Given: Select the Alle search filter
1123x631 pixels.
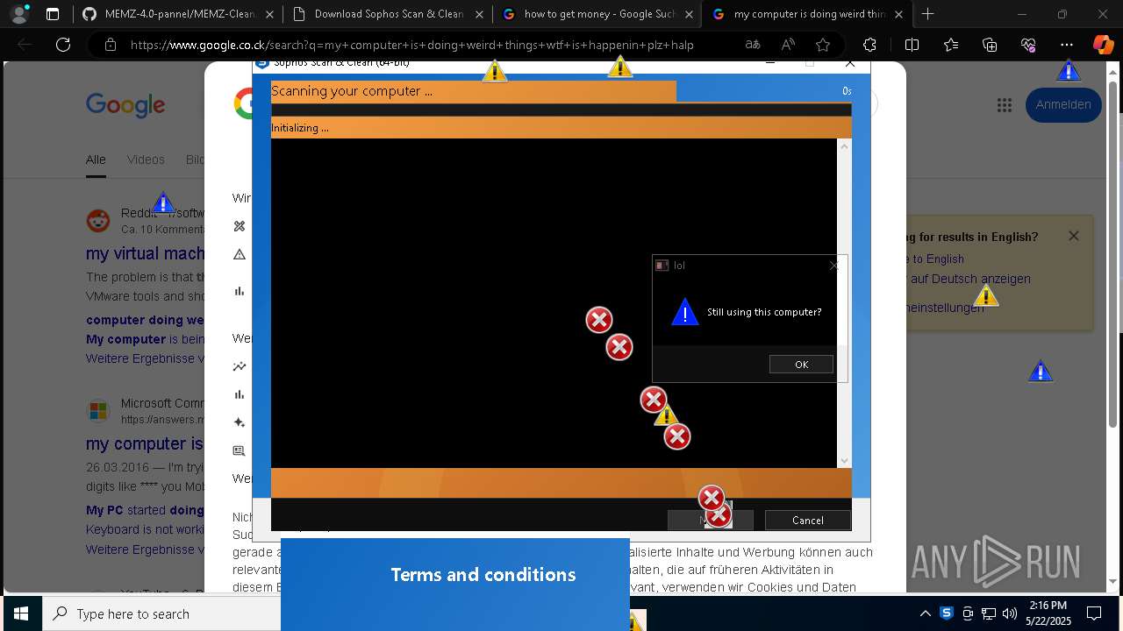Looking at the screenshot, I should click(96, 160).
